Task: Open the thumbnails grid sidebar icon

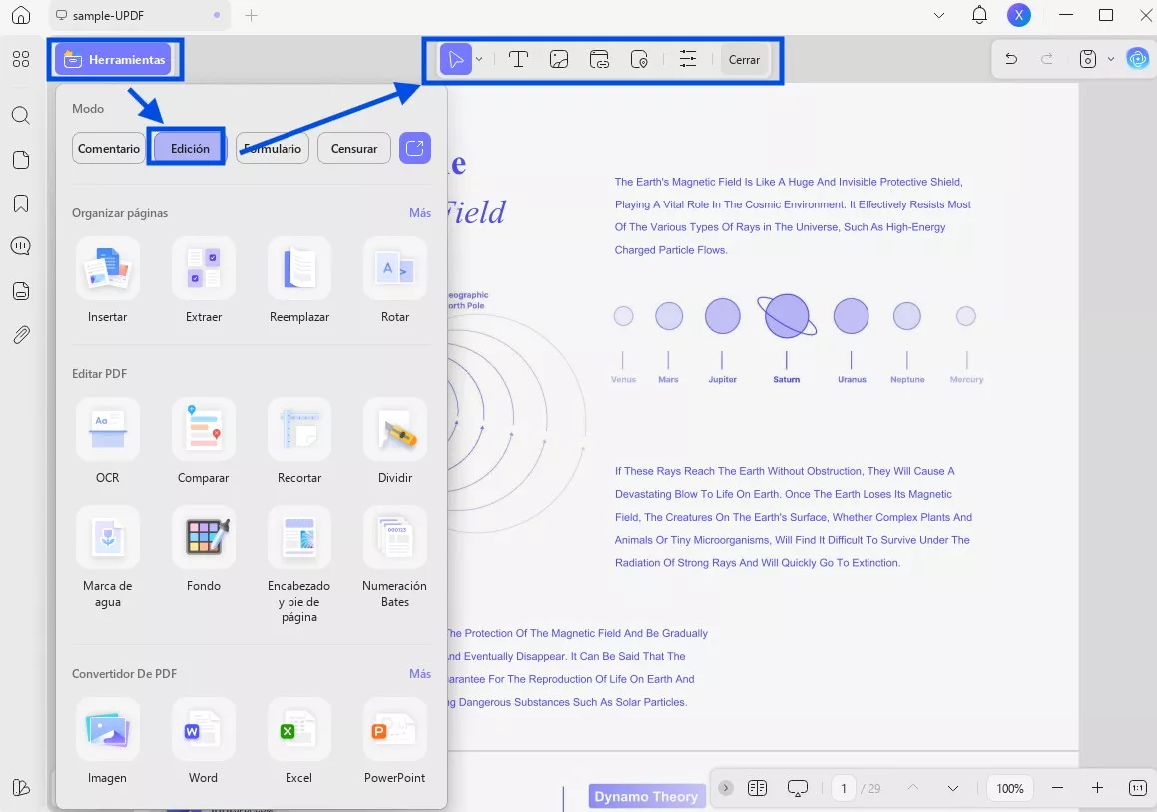Action: [x=21, y=59]
